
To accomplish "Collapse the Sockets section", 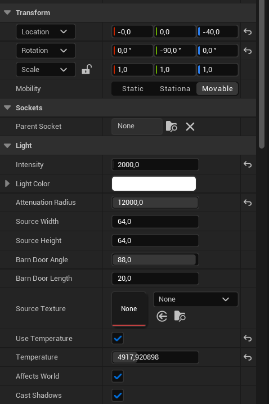I will [x=7, y=107].
